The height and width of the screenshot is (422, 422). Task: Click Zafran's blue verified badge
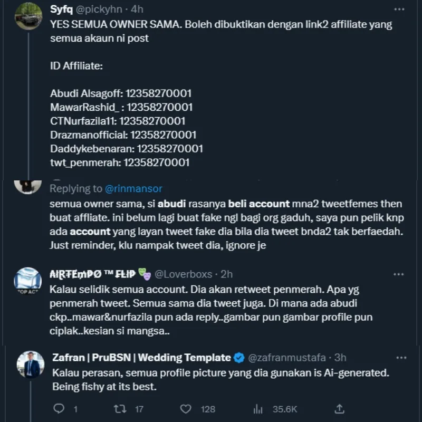tap(239, 358)
